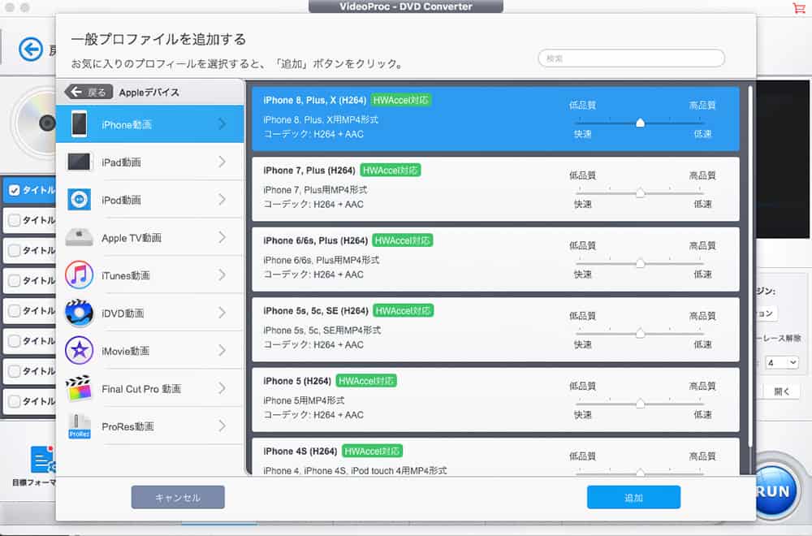The width and height of the screenshot is (812, 536).
Task: Select the iPad動画 category label
Action: [121, 162]
